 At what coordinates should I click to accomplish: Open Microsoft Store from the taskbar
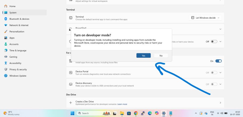coord(129,113)
